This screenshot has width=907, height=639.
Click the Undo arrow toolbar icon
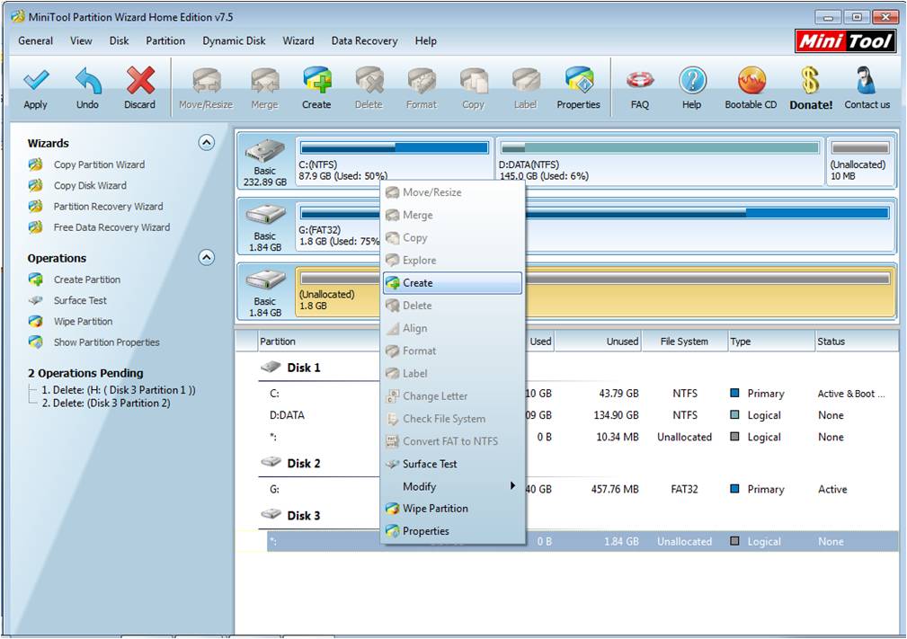(88, 80)
